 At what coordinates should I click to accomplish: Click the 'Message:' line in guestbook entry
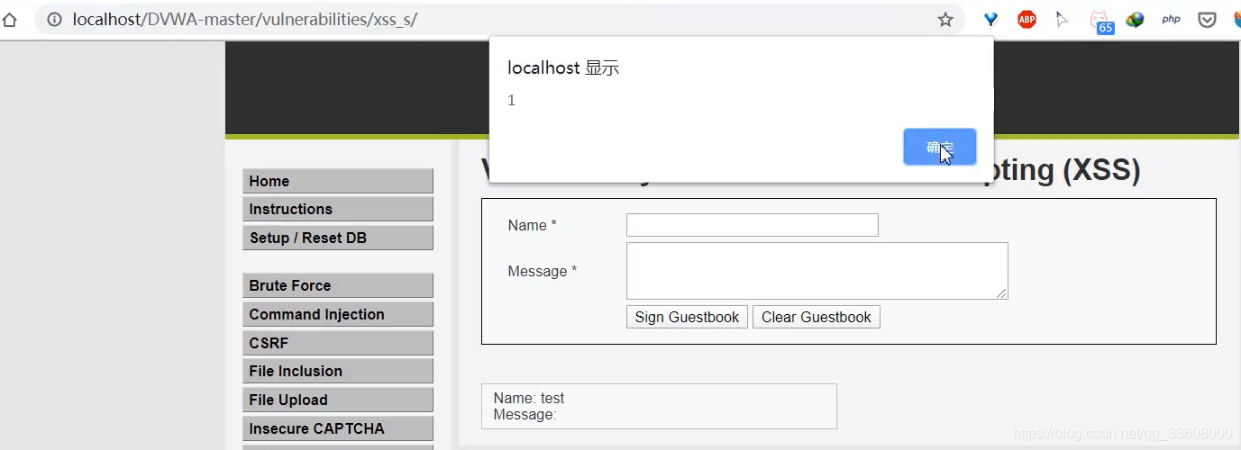(525, 414)
